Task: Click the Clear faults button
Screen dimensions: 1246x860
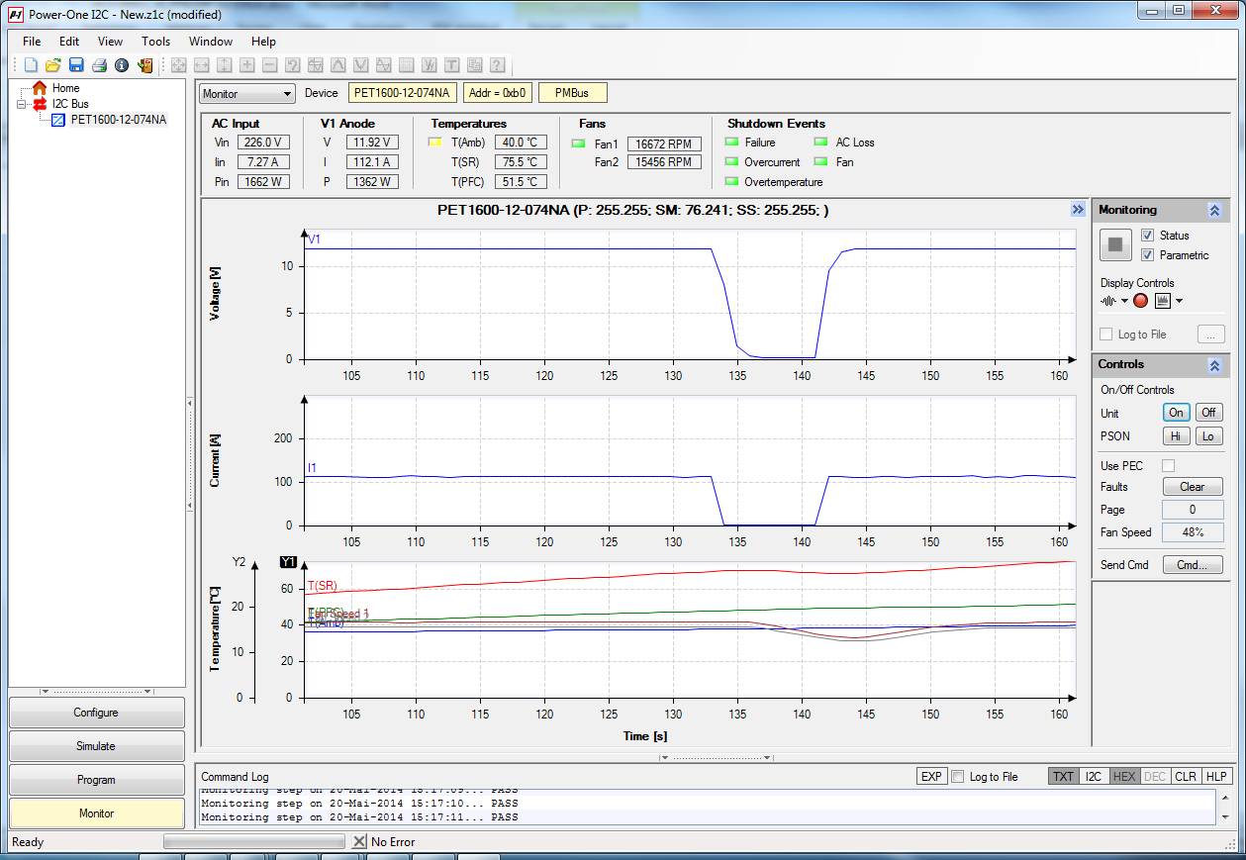Action: pyautogui.click(x=1192, y=487)
